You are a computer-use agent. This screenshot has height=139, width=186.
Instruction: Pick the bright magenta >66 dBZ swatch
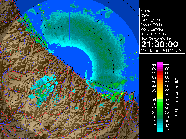pyautogui.click(x=160, y=65)
